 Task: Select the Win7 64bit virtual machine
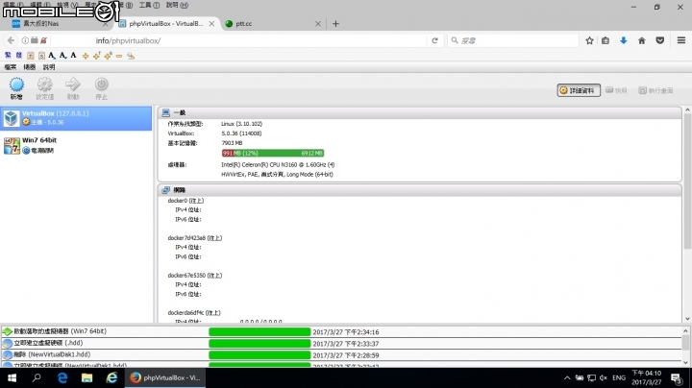(x=76, y=145)
